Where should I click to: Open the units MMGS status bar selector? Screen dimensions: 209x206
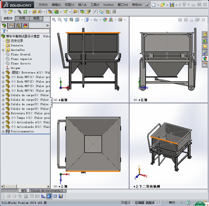(172, 202)
